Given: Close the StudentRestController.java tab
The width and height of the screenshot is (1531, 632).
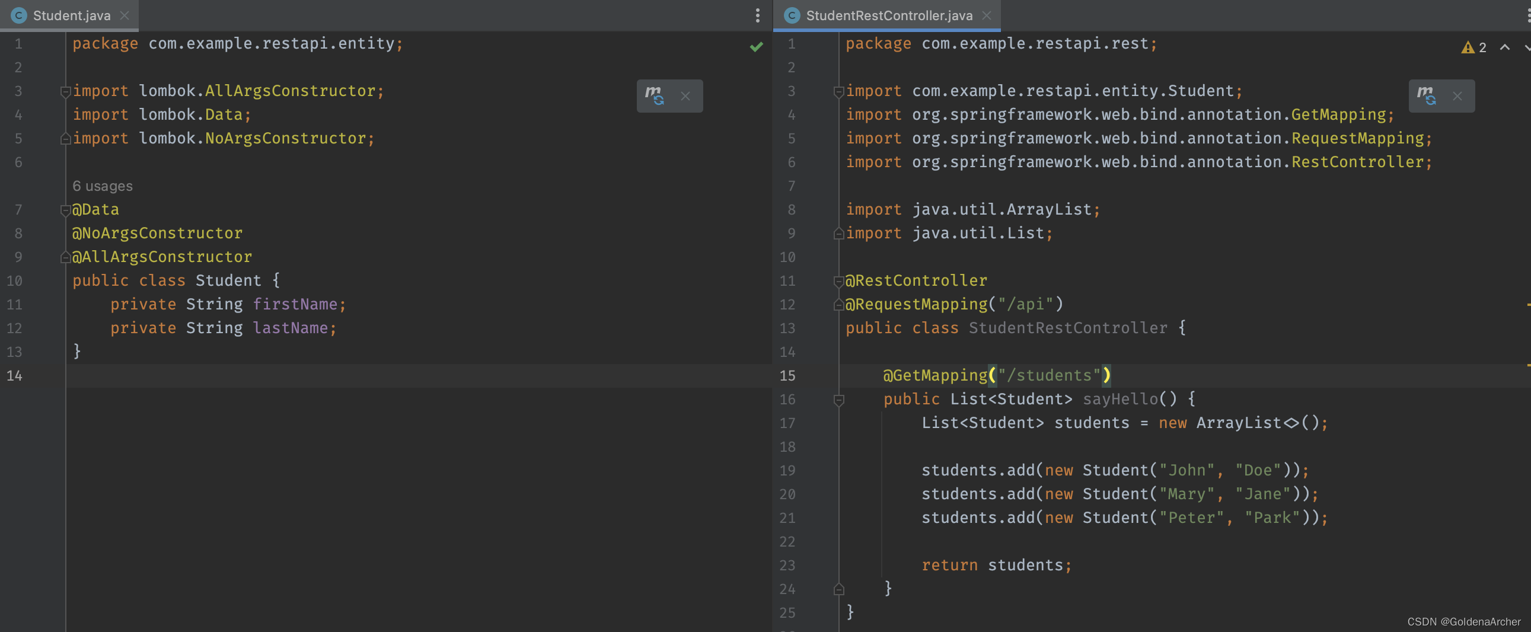Looking at the screenshot, I should click(x=987, y=15).
